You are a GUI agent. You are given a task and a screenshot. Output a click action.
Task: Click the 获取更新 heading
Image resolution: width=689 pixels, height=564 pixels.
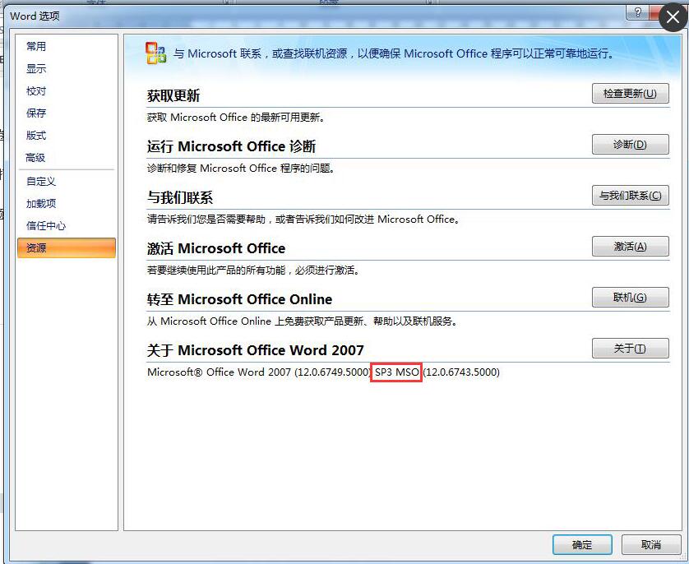tap(173, 95)
